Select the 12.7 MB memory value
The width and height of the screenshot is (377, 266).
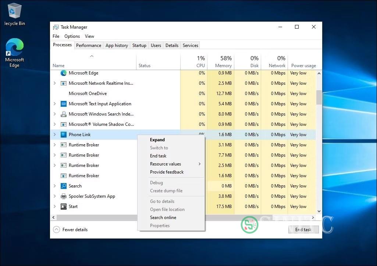224,94
